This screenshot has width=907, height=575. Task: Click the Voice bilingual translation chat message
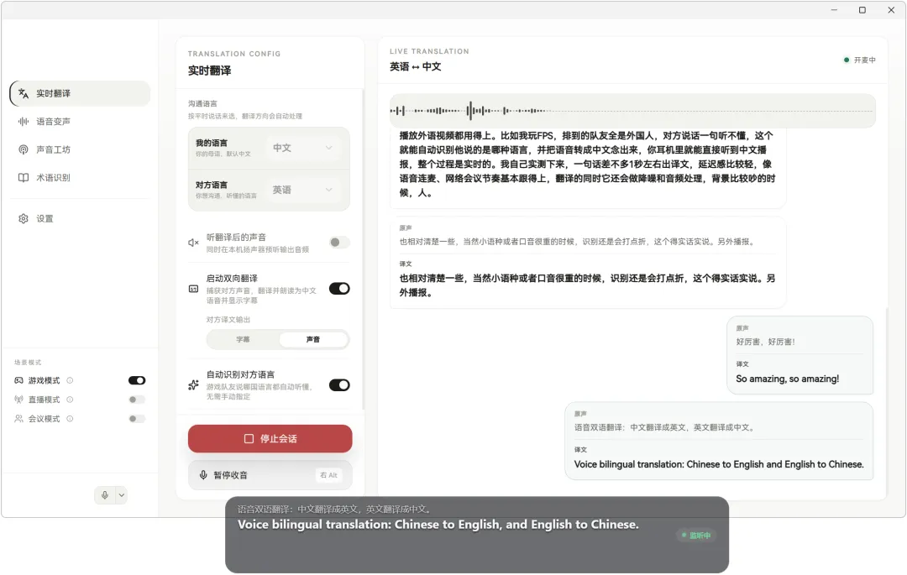(719, 442)
